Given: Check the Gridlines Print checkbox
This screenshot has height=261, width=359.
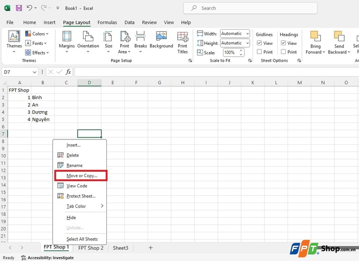Looking at the screenshot, I should [x=259, y=52].
